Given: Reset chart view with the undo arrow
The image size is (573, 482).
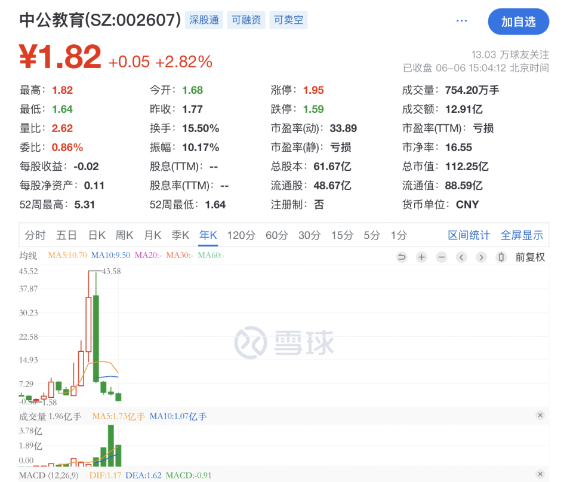Looking at the screenshot, I should (x=402, y=257).
